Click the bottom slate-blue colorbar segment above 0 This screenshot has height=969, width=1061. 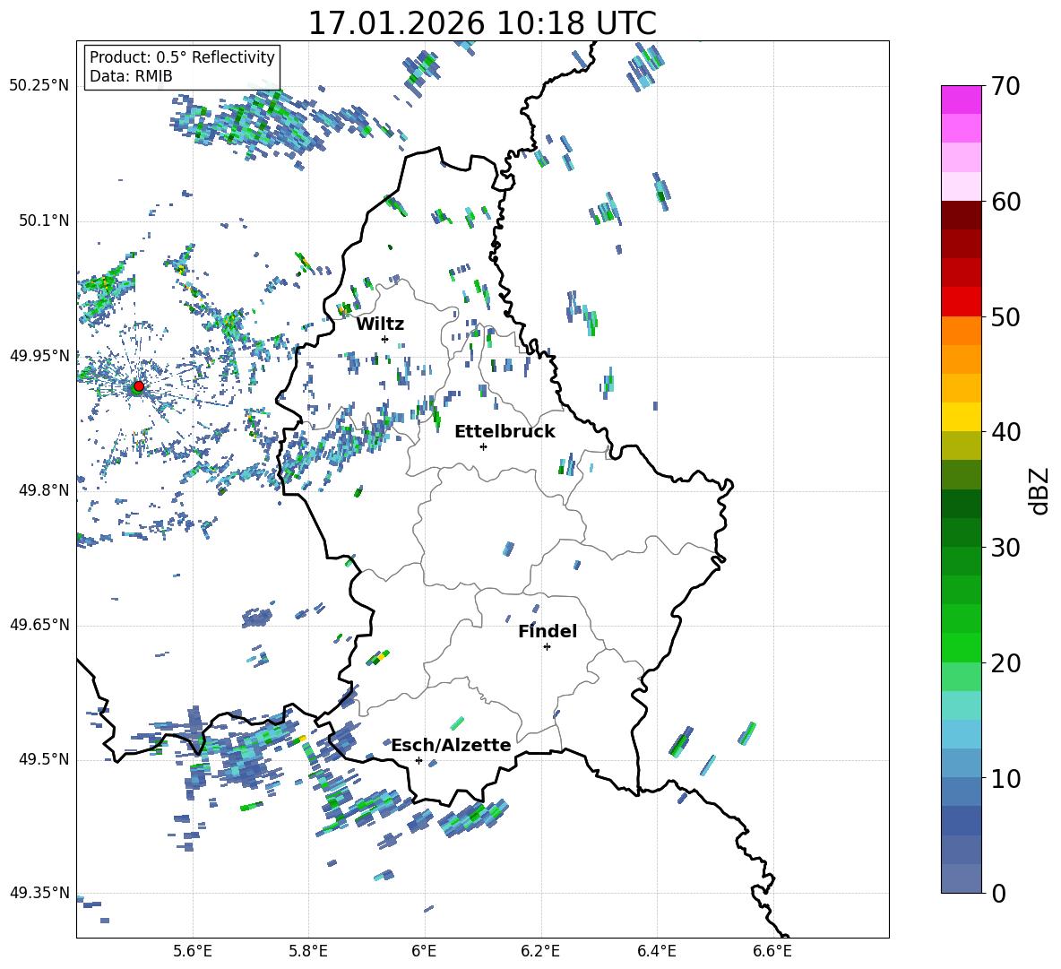pos(961,879)
